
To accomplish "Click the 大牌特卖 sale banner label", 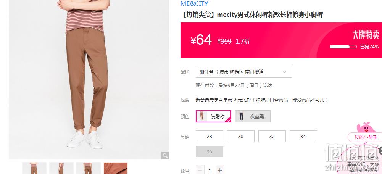I will pos(366,35).
